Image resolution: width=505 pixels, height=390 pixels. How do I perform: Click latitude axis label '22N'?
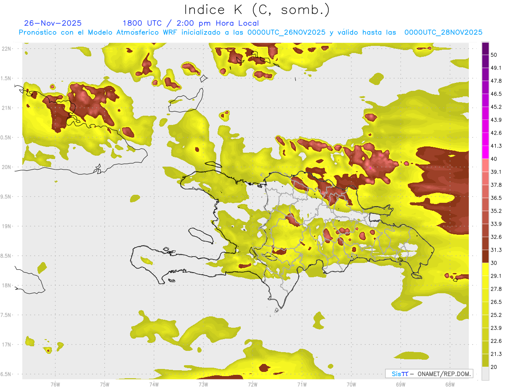pyautogui.click(x=6, y=49)
